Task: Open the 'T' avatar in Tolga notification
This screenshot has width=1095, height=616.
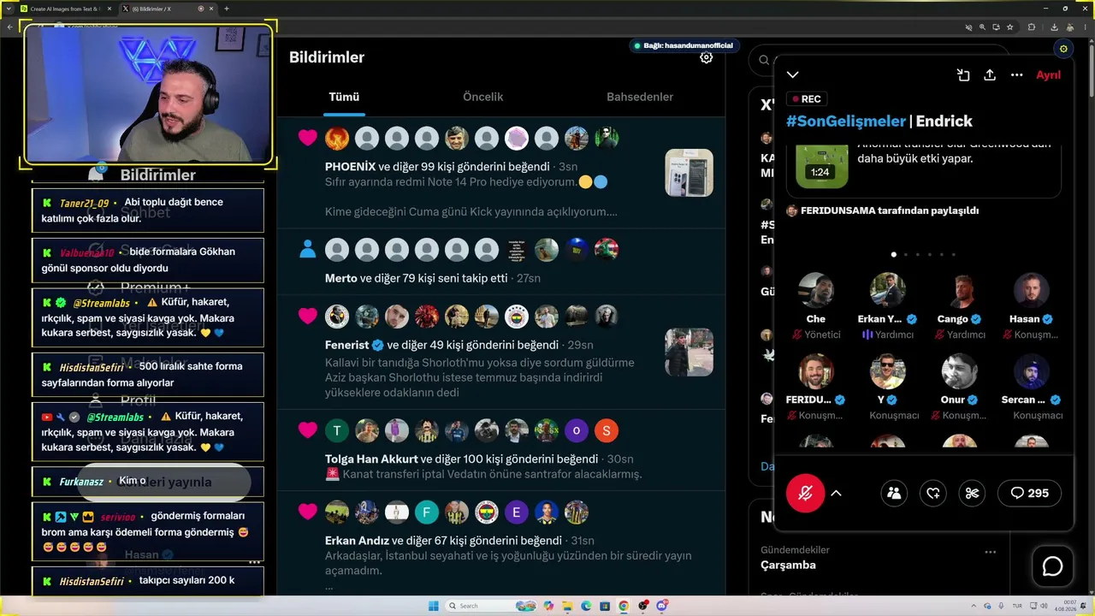Action: tap(337, 430)
